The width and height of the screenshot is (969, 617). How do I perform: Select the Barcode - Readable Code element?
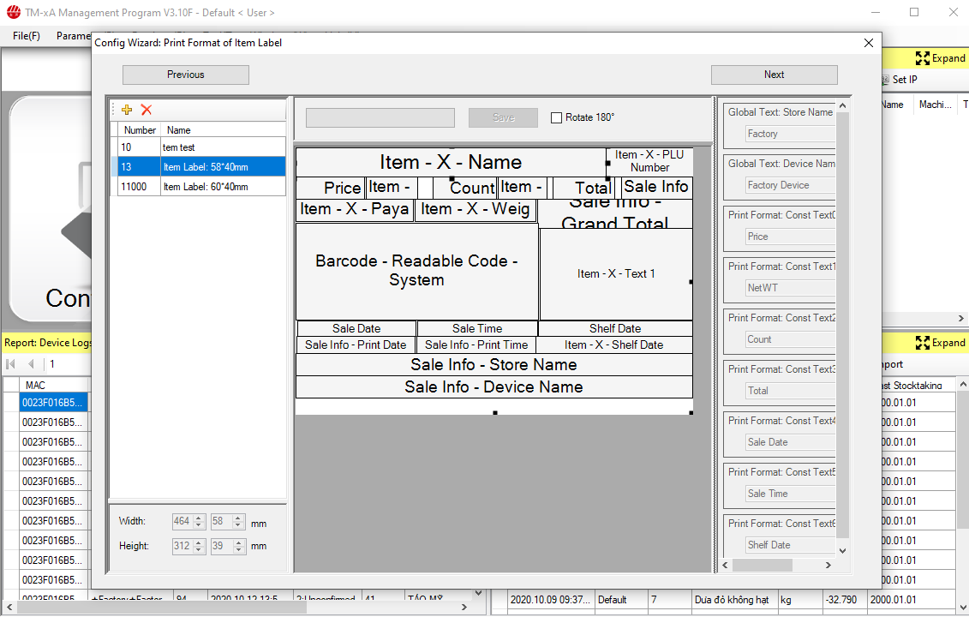point(416,271)
